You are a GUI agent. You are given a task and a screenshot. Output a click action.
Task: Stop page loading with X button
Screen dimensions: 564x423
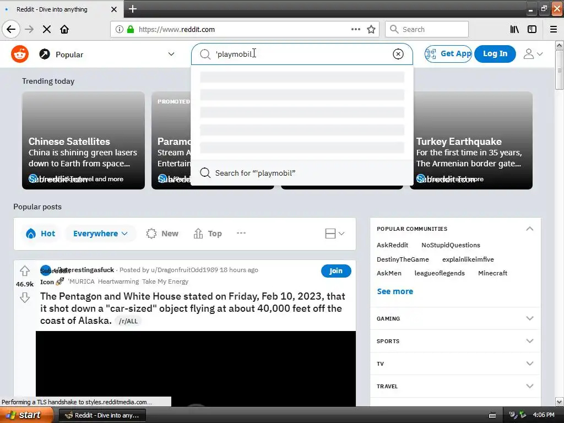(x=47, y=29)
